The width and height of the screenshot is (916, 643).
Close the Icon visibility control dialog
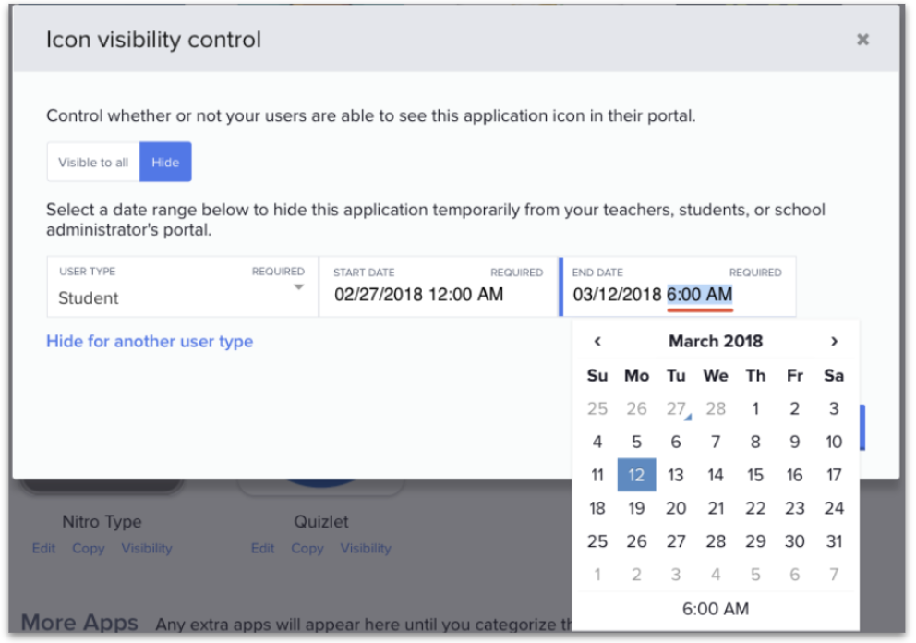[862, 40]
